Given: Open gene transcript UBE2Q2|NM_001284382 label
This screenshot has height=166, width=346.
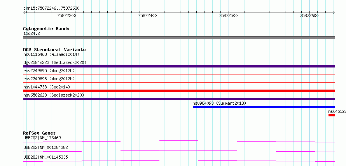Looking at the screenshot, I should coord(45,147).
